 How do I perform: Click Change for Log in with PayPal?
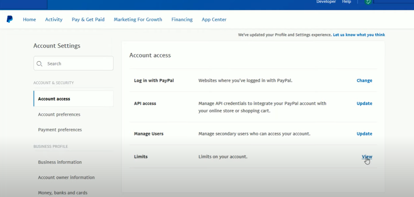coord(364,81)
